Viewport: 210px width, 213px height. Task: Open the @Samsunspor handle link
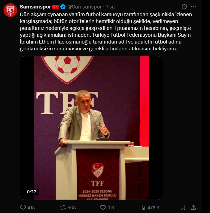point(85,7)
